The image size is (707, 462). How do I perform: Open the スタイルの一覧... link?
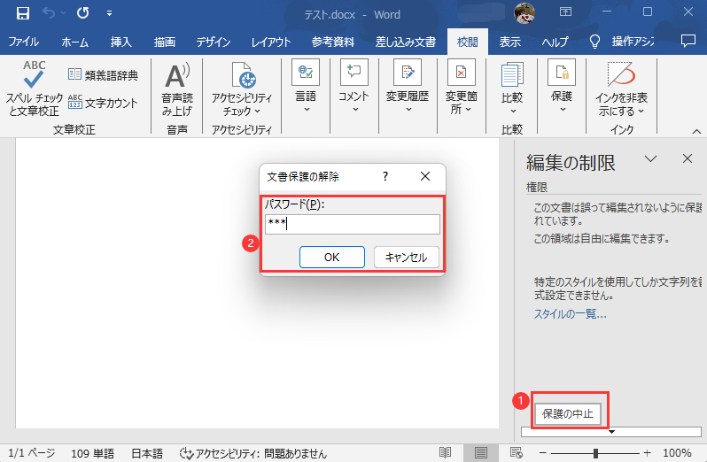tap(570, 314)
